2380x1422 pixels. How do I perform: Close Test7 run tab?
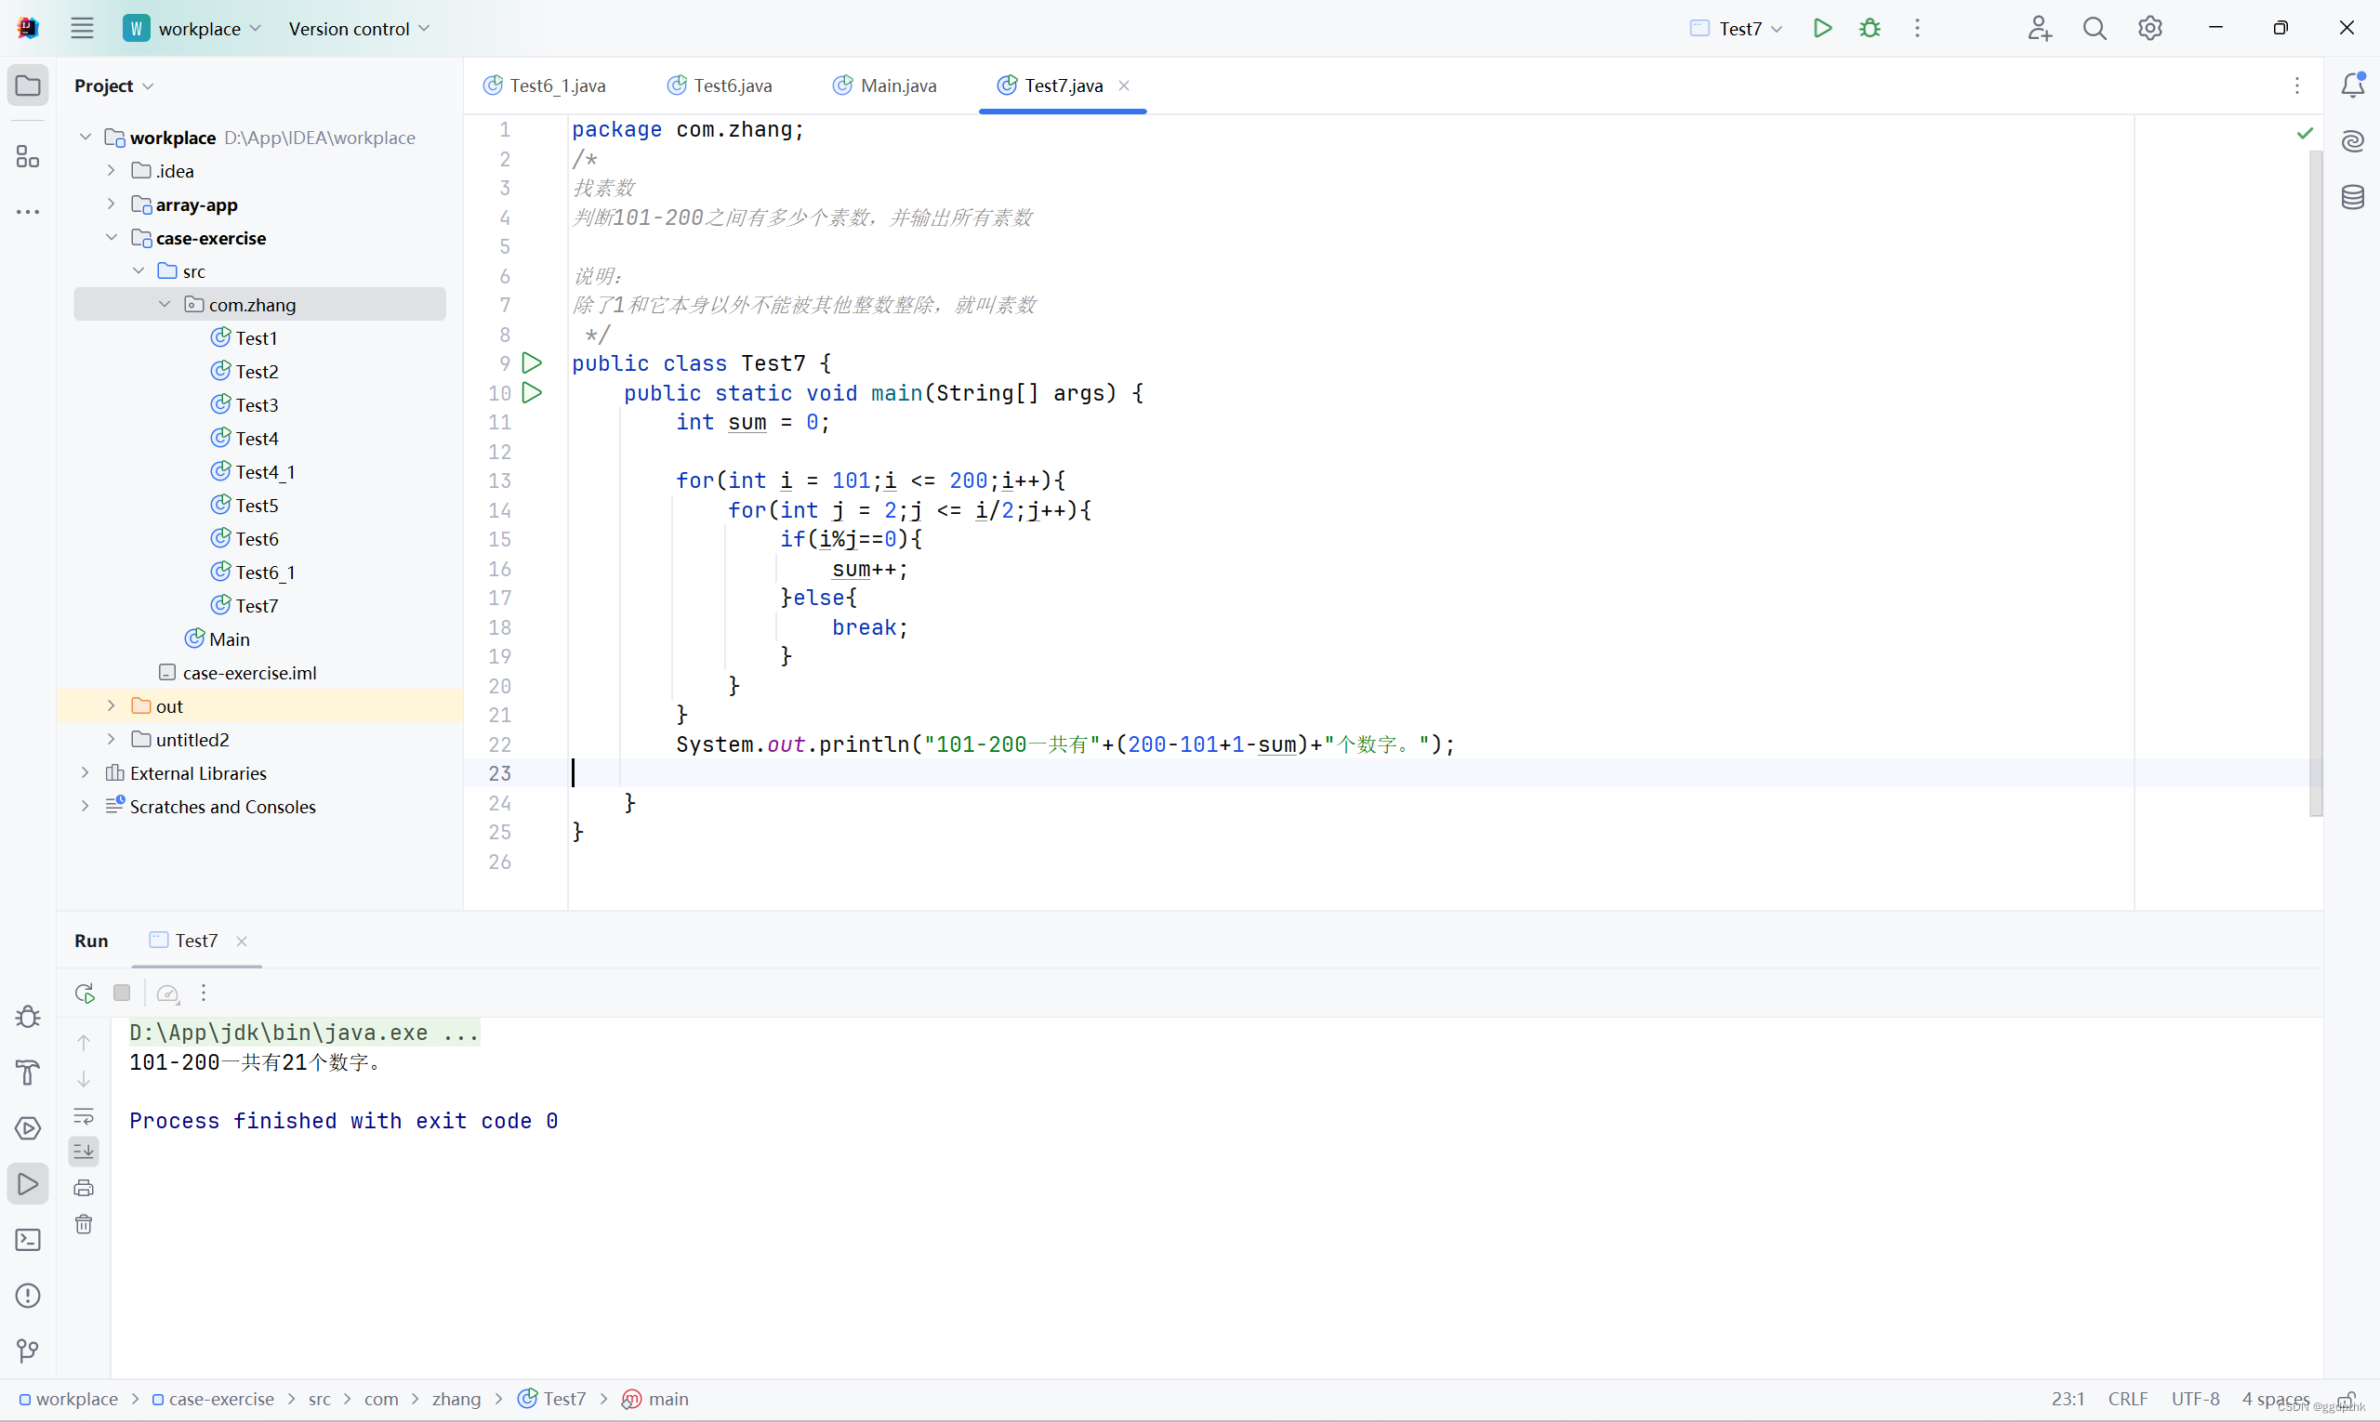tap(243, 941)
